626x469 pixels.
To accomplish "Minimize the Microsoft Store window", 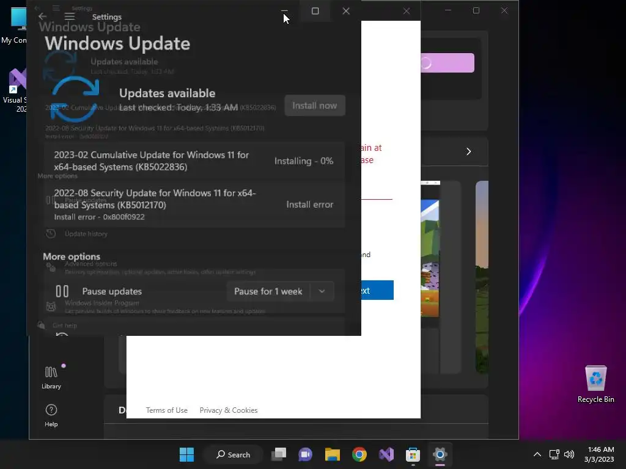I will point(448,10).
